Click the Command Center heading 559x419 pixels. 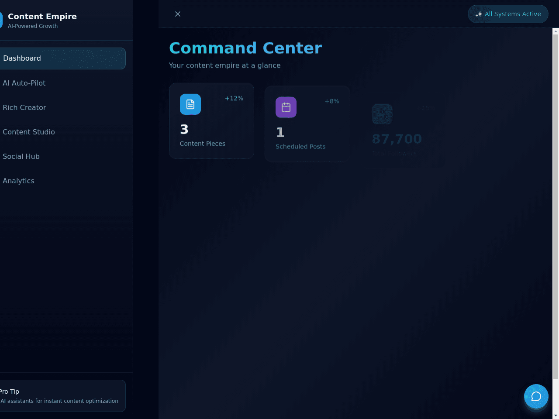[245, 48]
